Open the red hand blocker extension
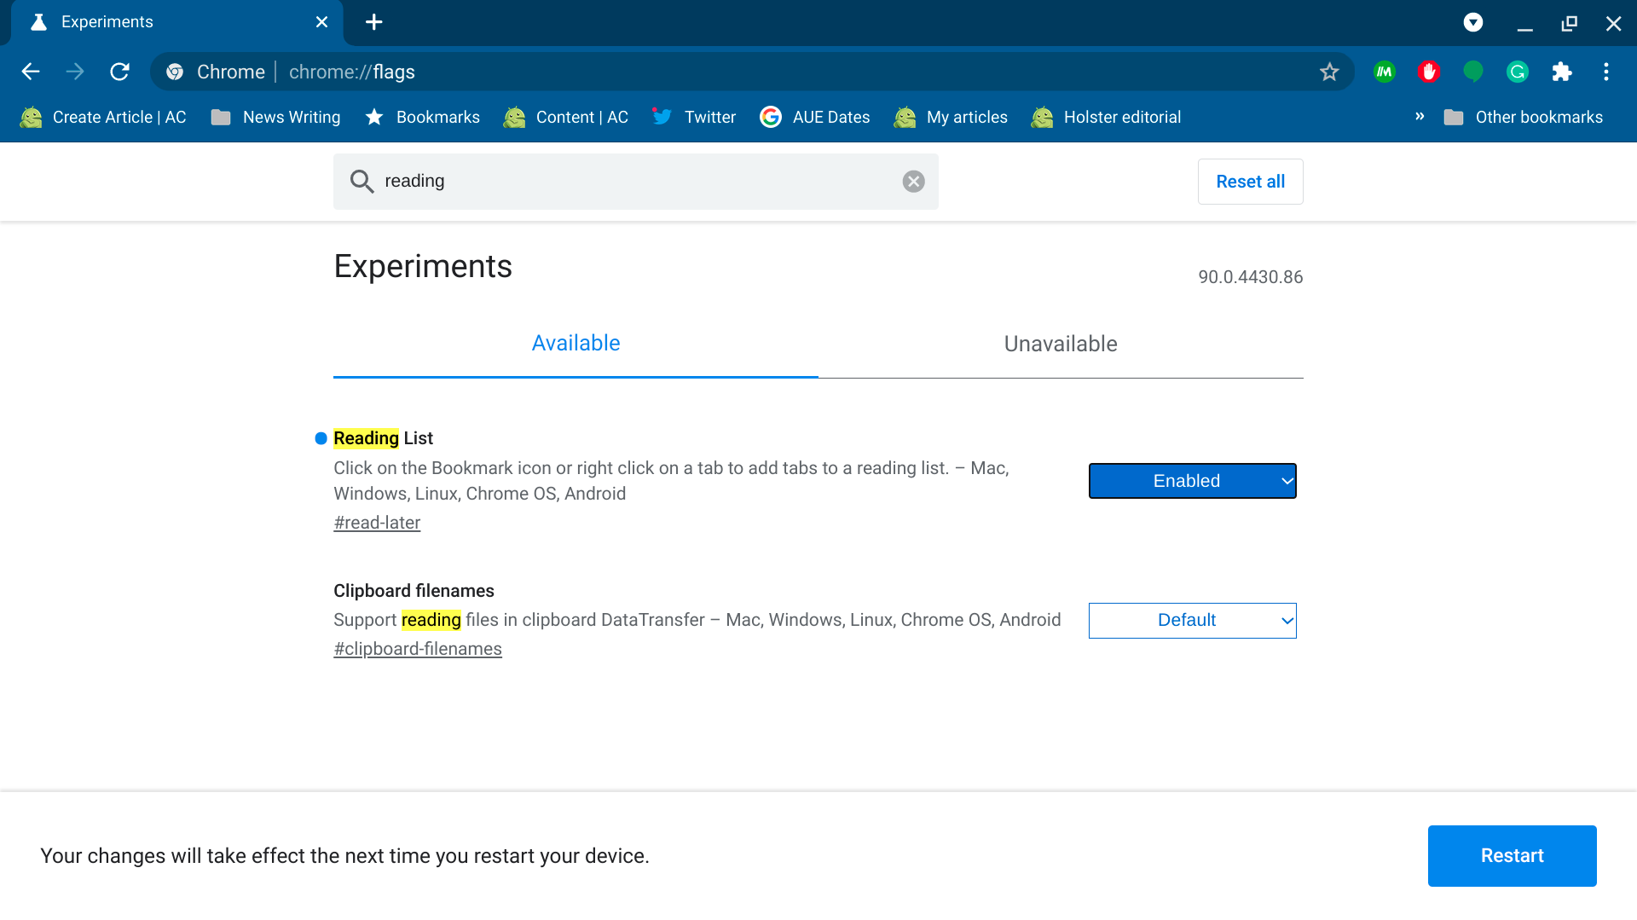This screenshot has height=920, width=1637. tap(1429, 72)
